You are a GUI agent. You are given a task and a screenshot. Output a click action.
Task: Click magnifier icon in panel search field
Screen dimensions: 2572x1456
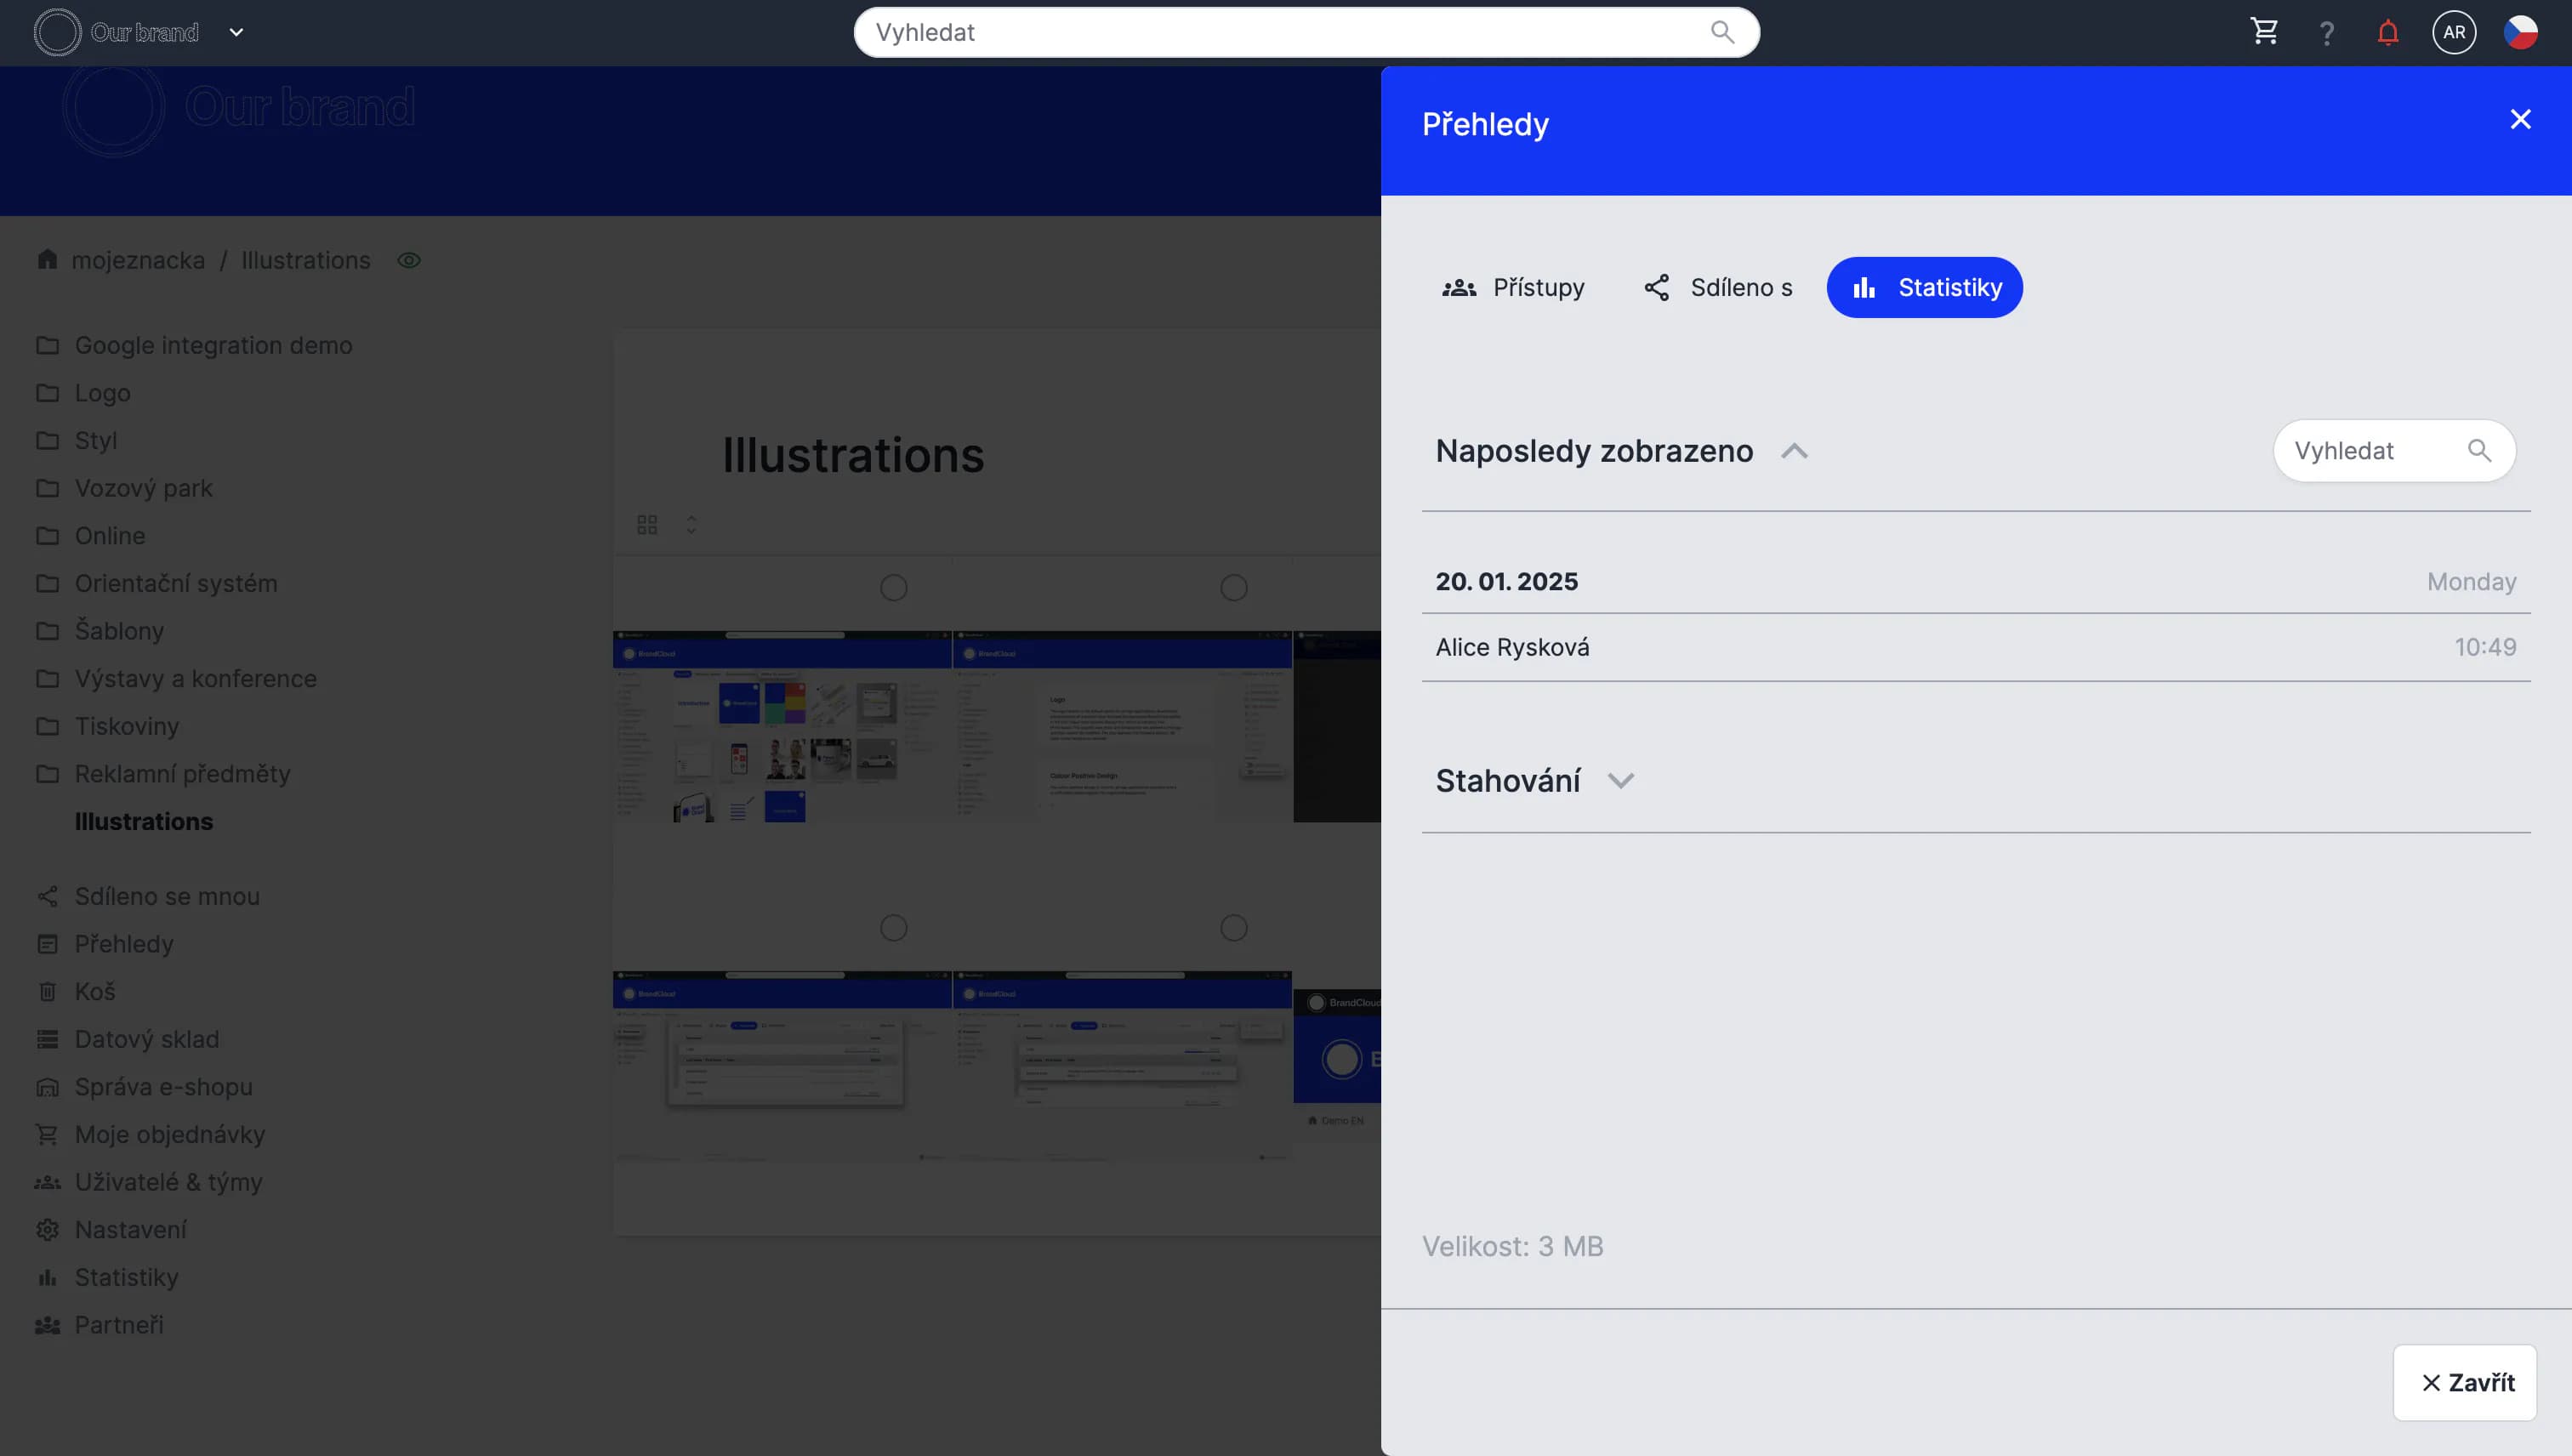2479,451
